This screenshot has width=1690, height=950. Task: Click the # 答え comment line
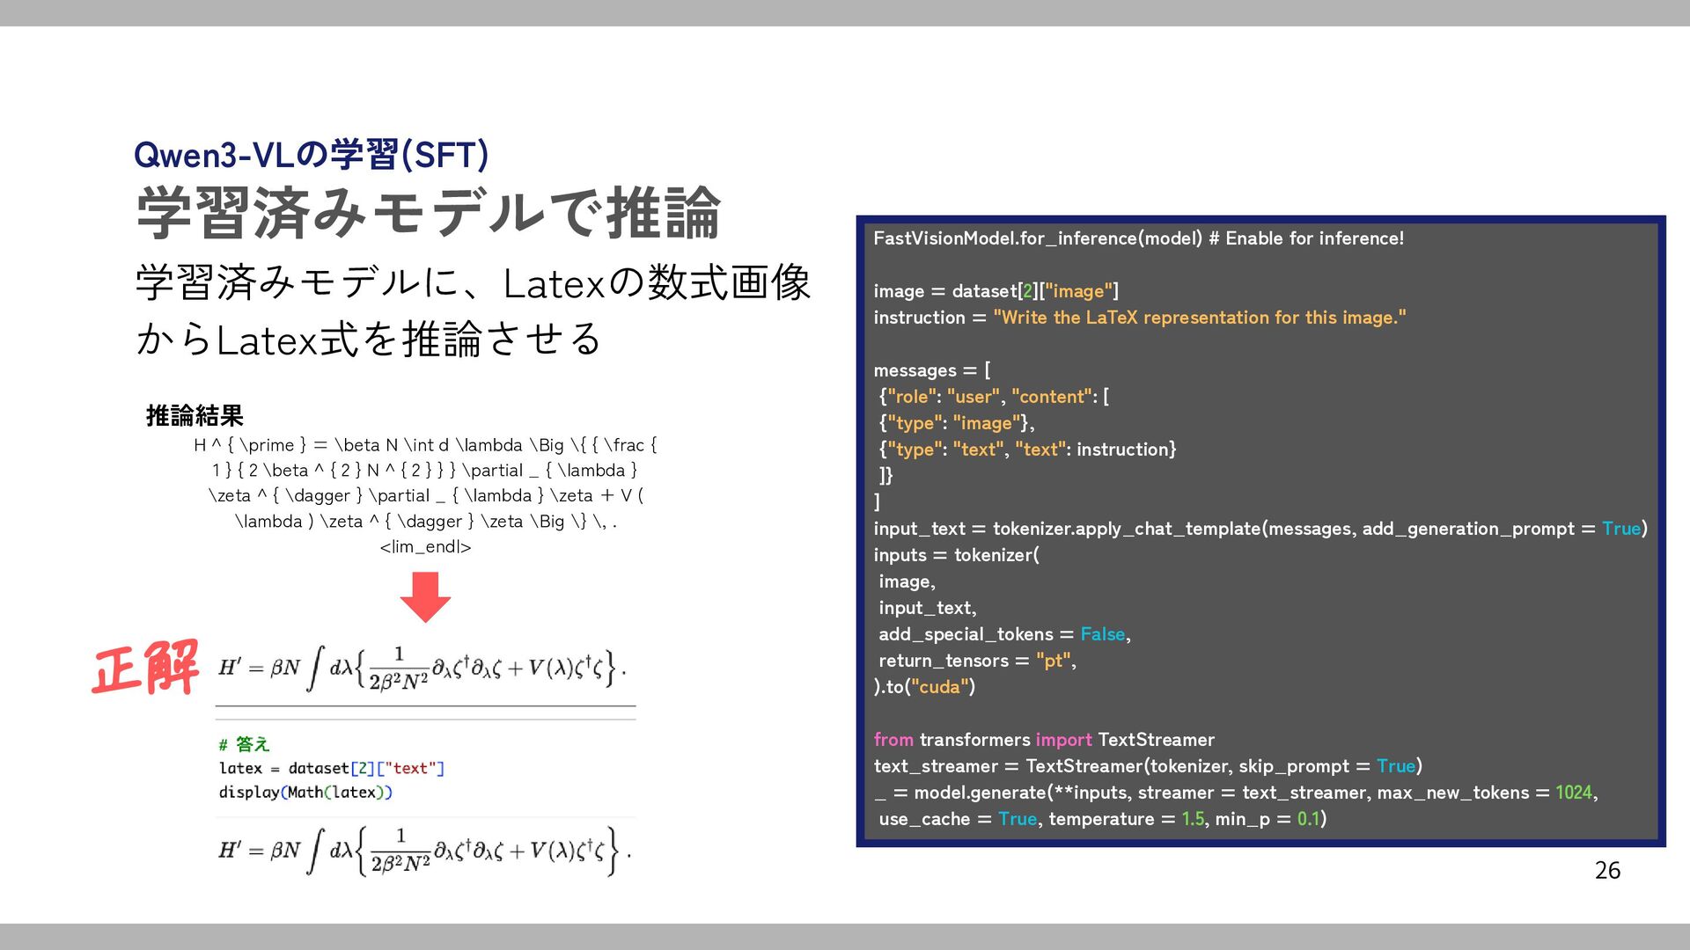tap(244, 744)
